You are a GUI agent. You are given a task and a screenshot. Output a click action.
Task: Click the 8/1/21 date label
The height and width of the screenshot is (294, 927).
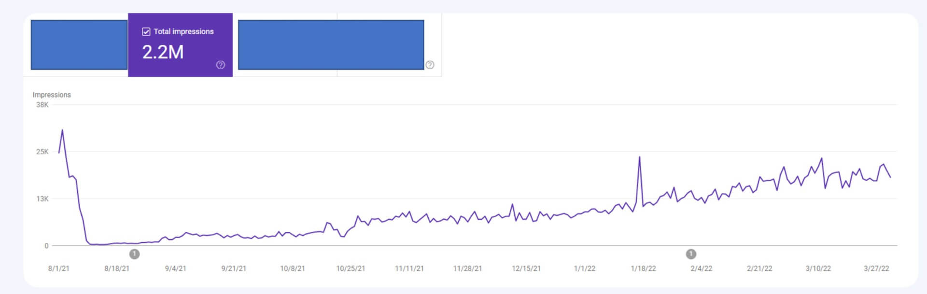coord(59,268)
